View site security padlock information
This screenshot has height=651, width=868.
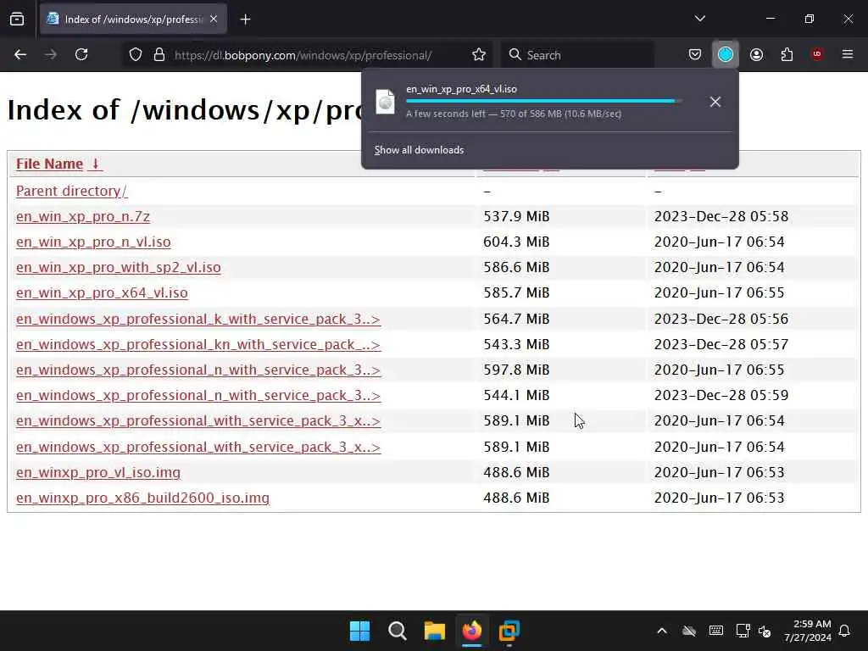point(159,54)
